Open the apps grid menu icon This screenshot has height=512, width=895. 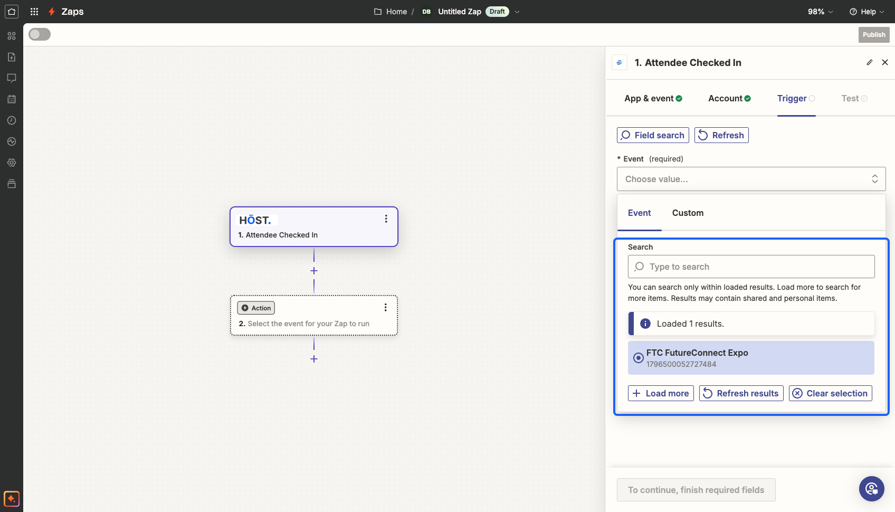(34, 12)
